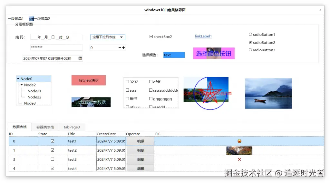Select radioButton3
Screen dimensions: 330x183
250,50
